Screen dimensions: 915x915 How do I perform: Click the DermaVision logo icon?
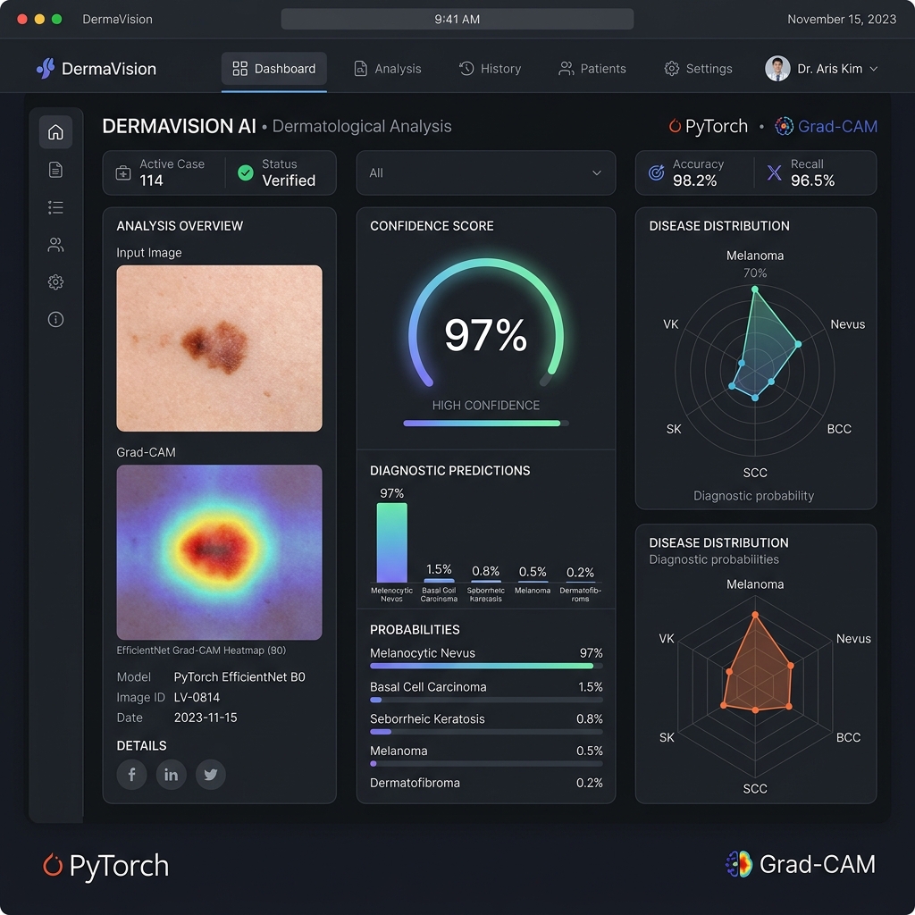point(46,68)
